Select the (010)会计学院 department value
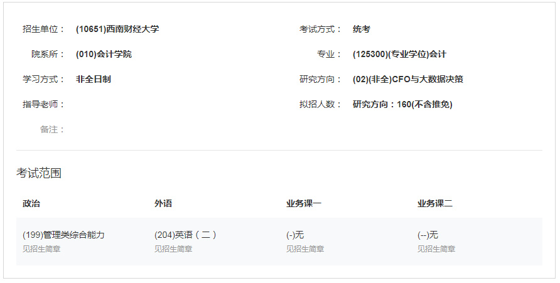This screenshot has width=560, height=283. [x=104, y=54]
